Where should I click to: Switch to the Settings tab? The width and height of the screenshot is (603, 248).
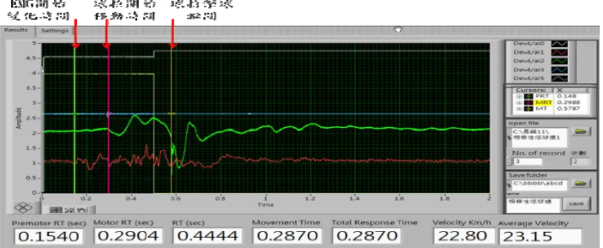click(54, 30)
